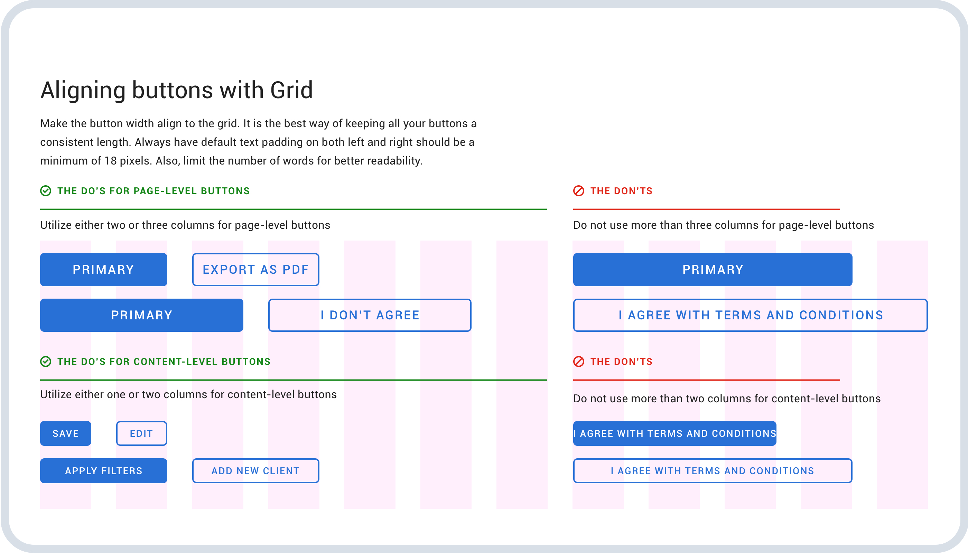Screen dimensions: 968x553
Task: Click the Aligning buttons with Grid title
Action: [177, 91]
